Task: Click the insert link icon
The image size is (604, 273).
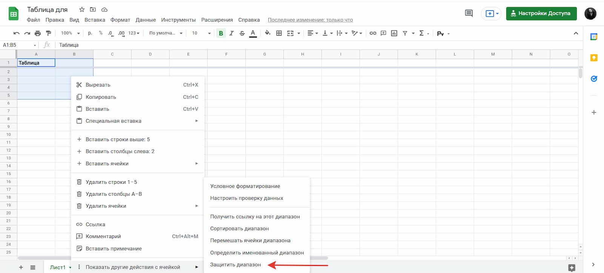Action: [x=373, y=33]
